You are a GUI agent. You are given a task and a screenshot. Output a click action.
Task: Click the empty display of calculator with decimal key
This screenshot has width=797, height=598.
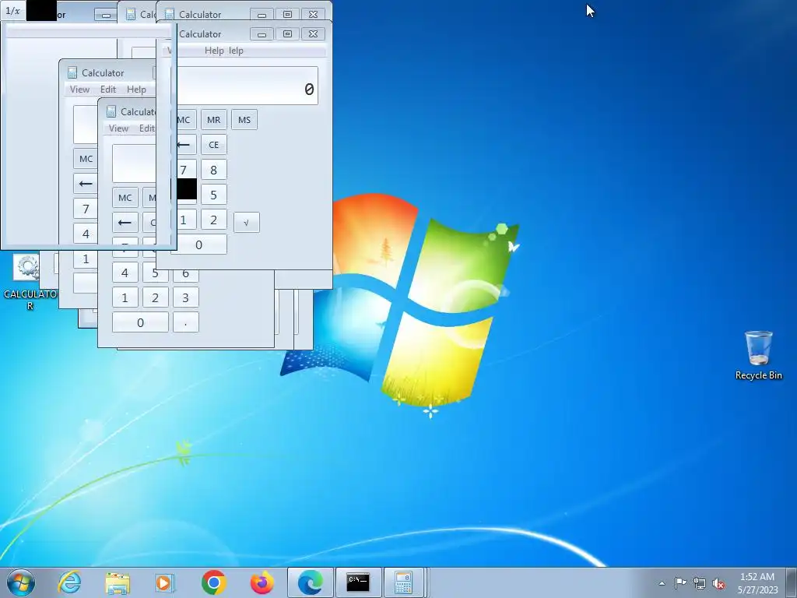click(x=134, y=164)
